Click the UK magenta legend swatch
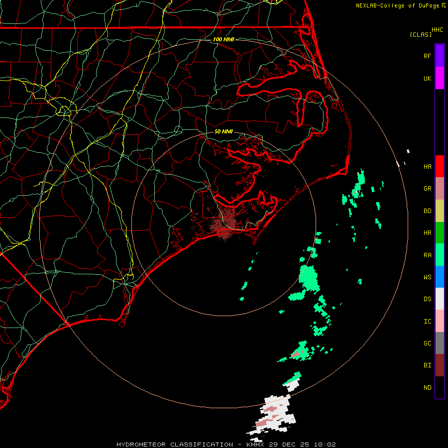 [x=440, y=78]
